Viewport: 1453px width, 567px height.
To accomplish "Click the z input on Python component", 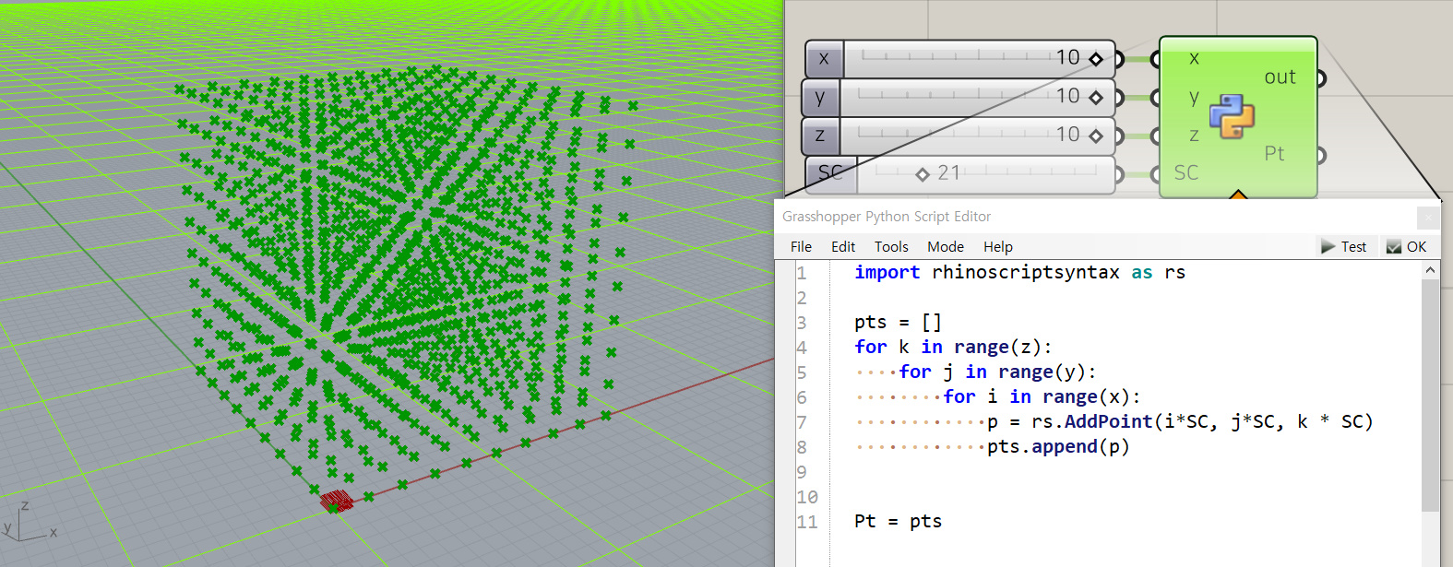I will (1194, 135).
